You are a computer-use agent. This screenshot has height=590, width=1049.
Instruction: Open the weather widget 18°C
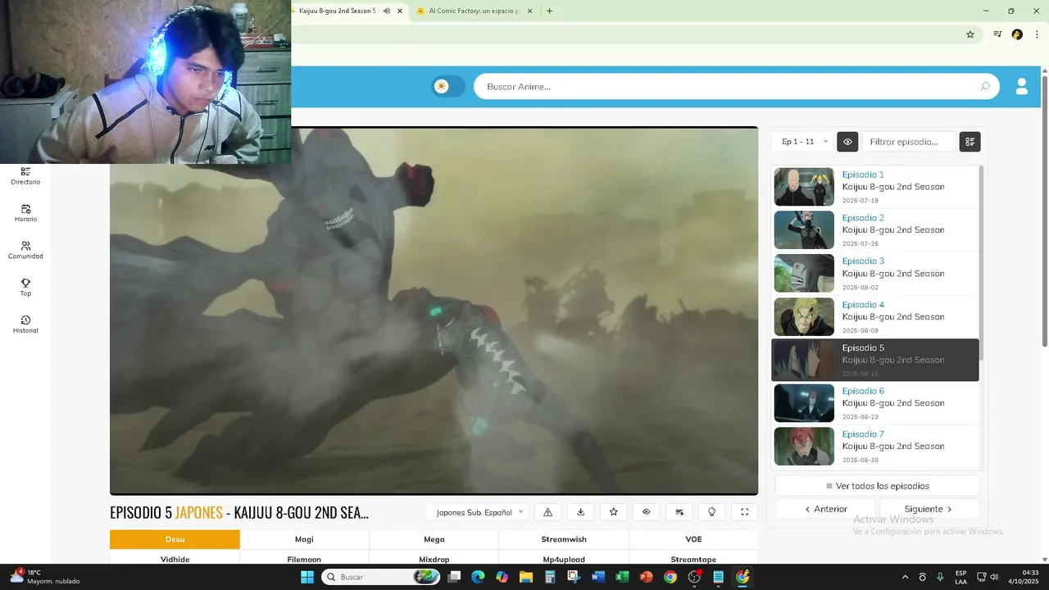pyautogui.click(x=45, y=577)
